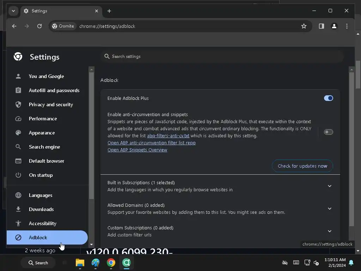The image size is (361, 271).
Task: Click the globe icon beside Languages
Action: (18, 195)
